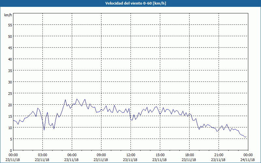Viewport: 261px width, 163px height.
Task: Click the 24/11/18 date label
Action: pos(248,160)
